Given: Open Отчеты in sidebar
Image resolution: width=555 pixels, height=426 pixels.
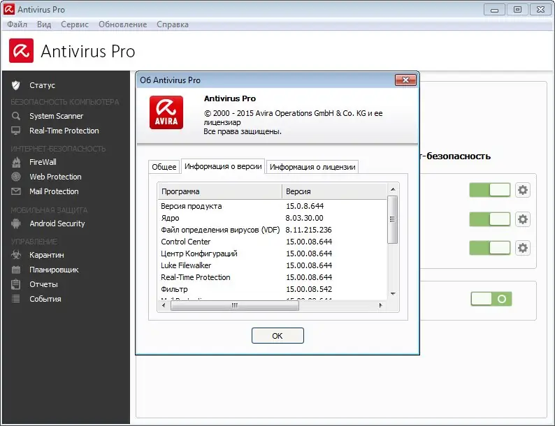Looking at the screenshot, I should tap(43, 284).
